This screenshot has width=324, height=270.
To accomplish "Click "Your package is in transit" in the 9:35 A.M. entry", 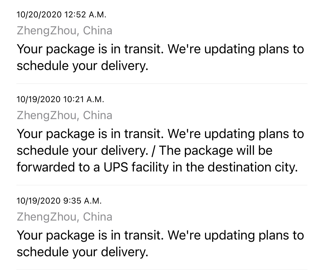I will [x=89, y=235].
